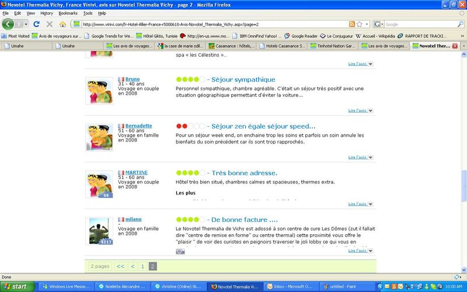Switch to the first Umahe tab
The width and height of the screenshot is (467, 292).
point(27,46)
